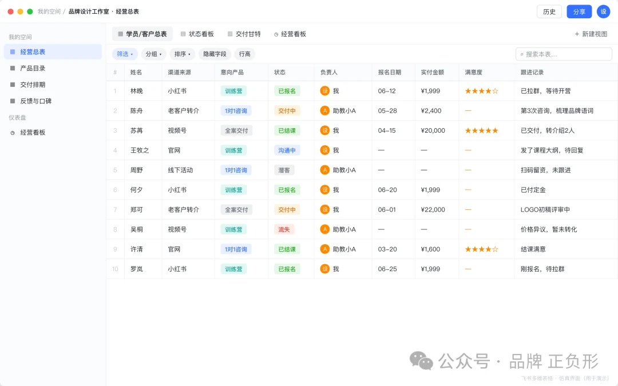Click 陈舟 row 1对1咨询 tag
This screenshot has height=386, width=618.
click(236, 111)
